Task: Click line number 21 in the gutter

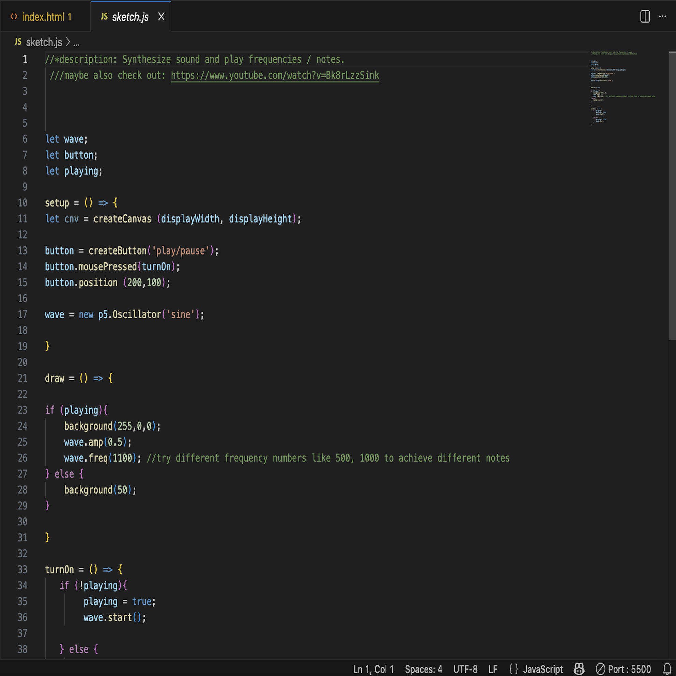Action: coord(22,378)
